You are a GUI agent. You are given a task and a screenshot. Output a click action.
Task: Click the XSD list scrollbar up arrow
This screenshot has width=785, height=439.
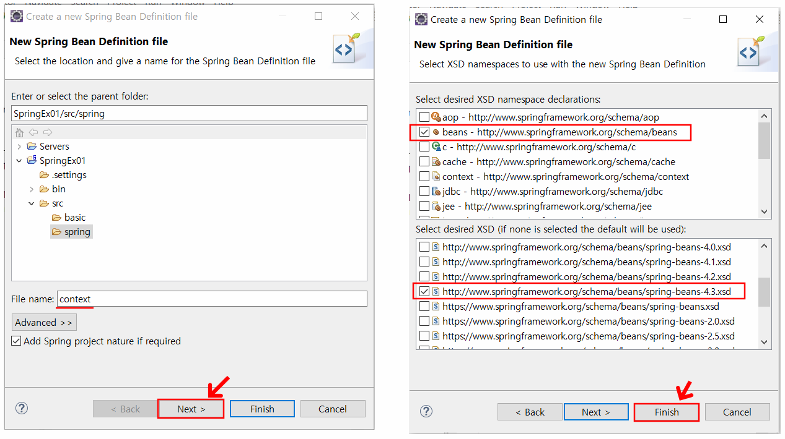(765, 246)
